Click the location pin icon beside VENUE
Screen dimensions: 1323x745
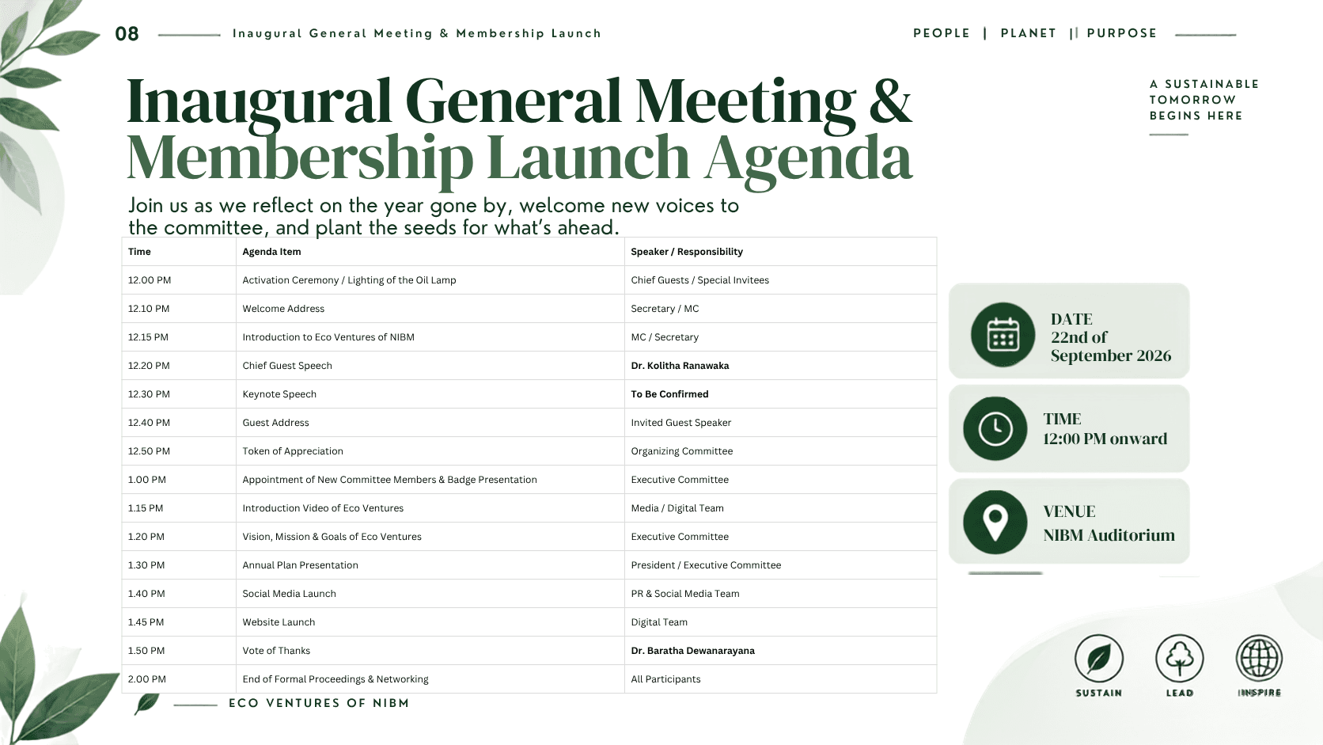click(995, 523)
